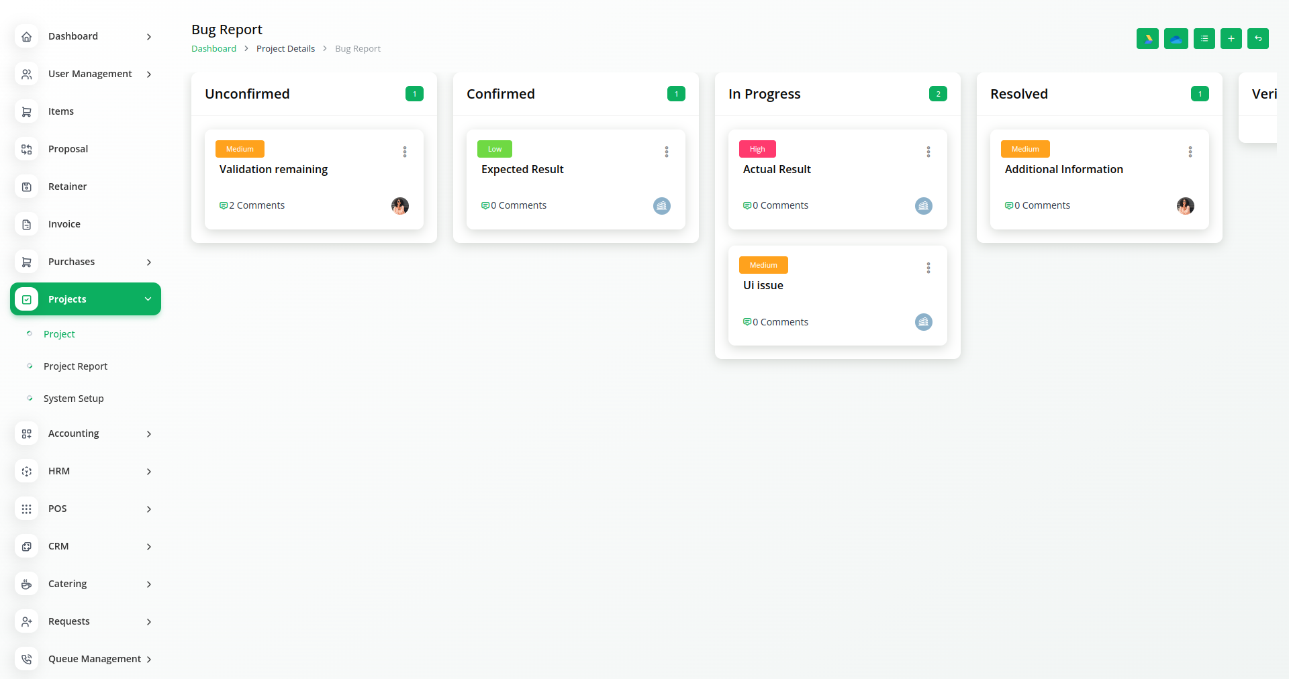Open Project Report in sidebar
This screenshot has width=1289, height=679.
(x=75, y=366)
